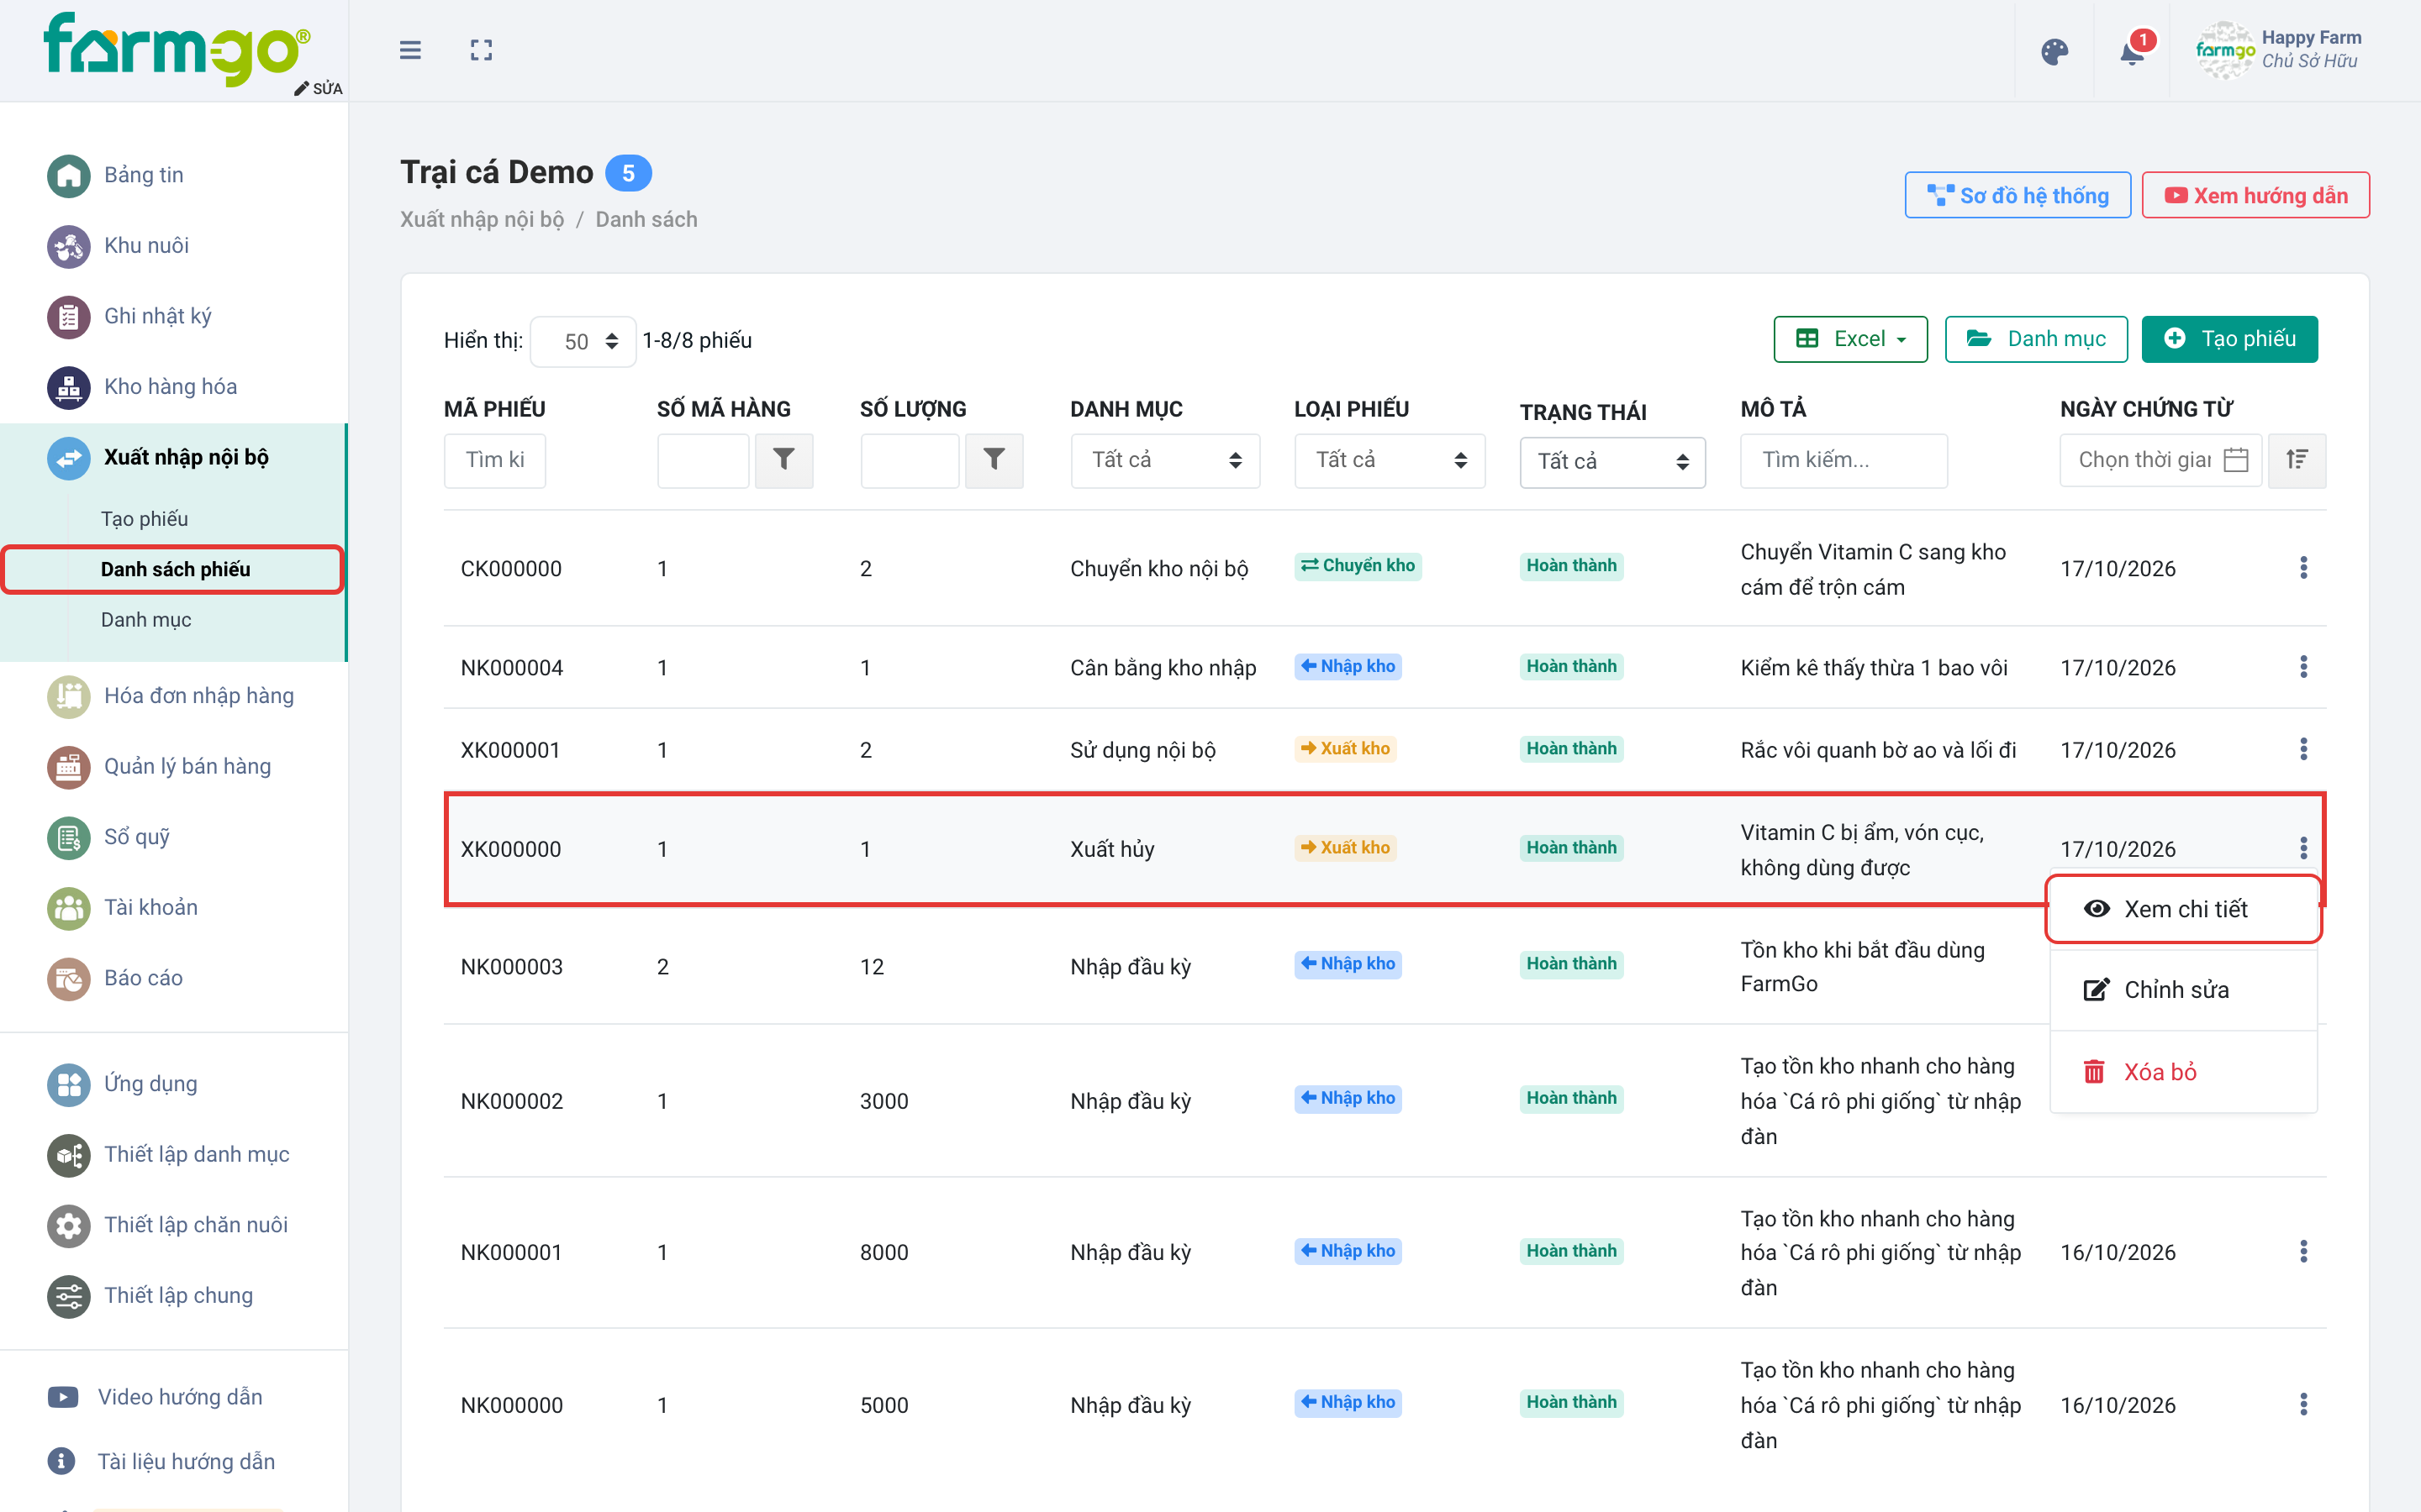Open Happy Farm user profile
The image size is (2421, 1512).
(2279, 50)
